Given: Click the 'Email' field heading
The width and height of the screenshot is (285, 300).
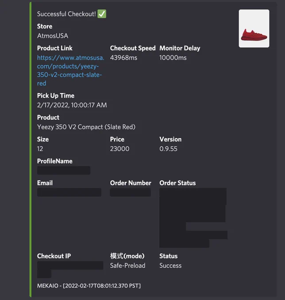Looking at the screenshot, I should pos(45,183).
